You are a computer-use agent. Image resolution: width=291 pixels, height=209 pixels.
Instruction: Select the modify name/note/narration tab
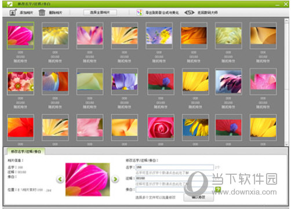coord(26,152)
